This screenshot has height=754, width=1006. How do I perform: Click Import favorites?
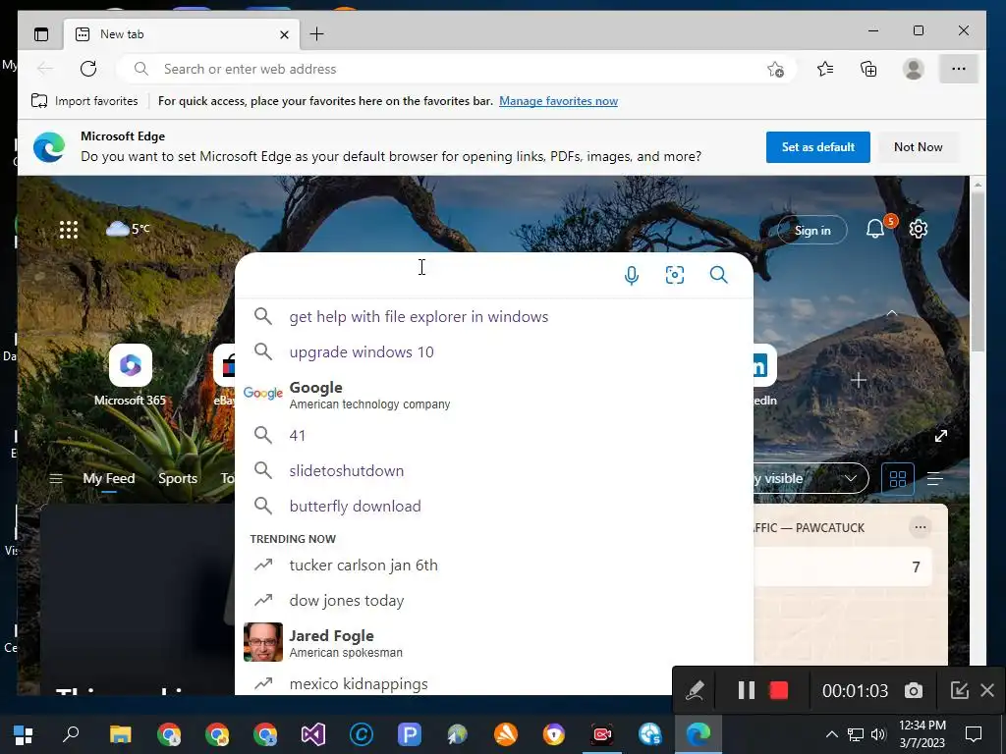pos(84,101)
